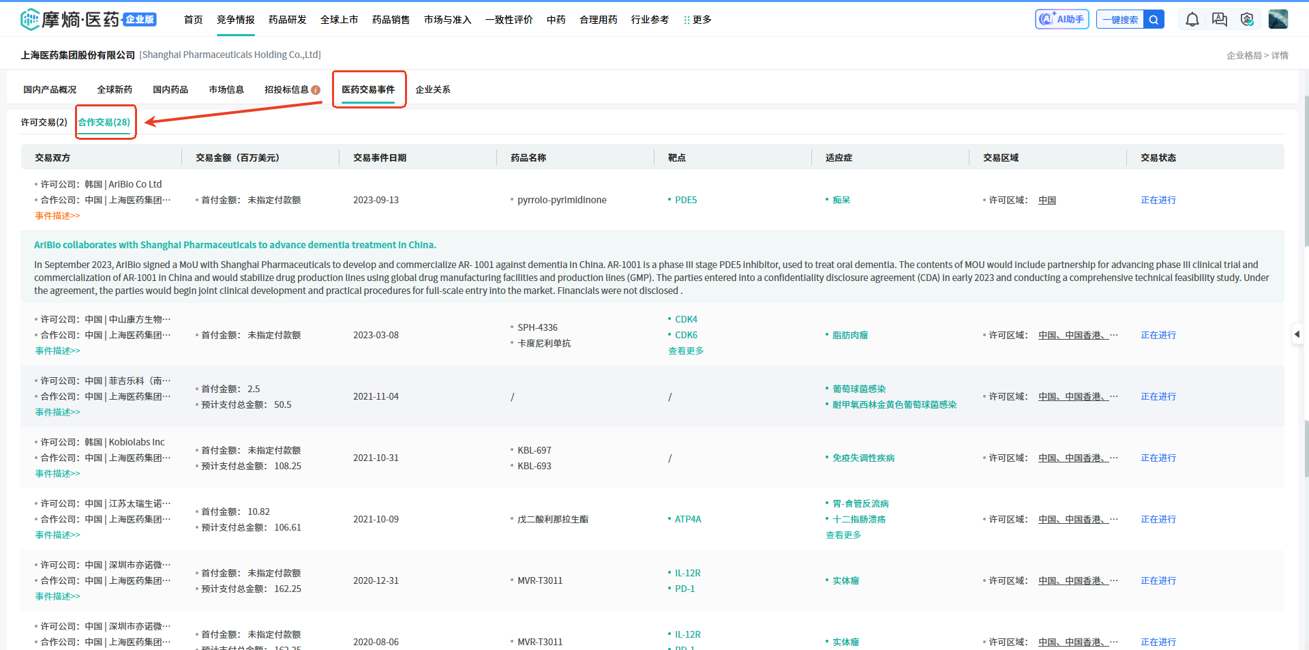Viewport: 1309px width, 650px height.
Task: Switch to the 国内产品概况 tab
Action: pyautogui.click(x=50, y=89)
